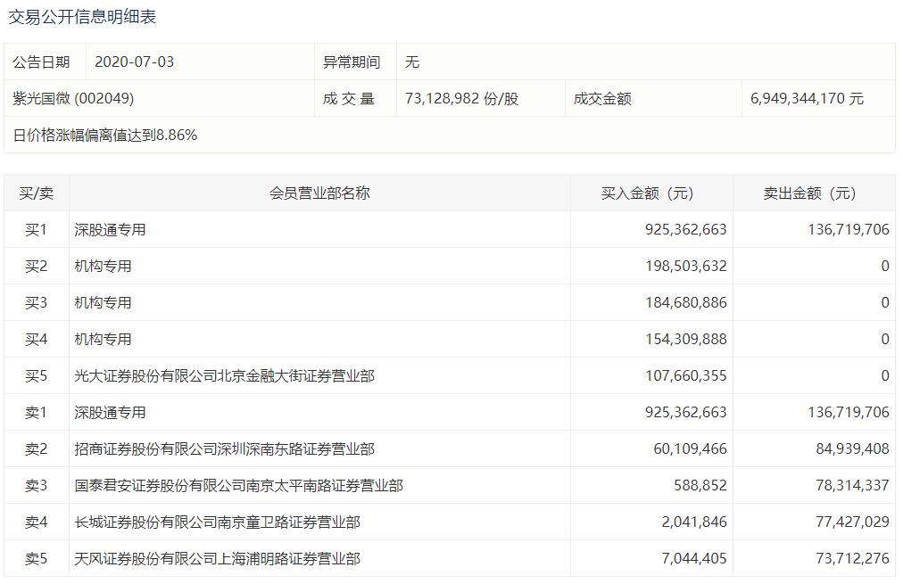
Task: Click the 异常期间 value 无
Action: pos(412,62)
